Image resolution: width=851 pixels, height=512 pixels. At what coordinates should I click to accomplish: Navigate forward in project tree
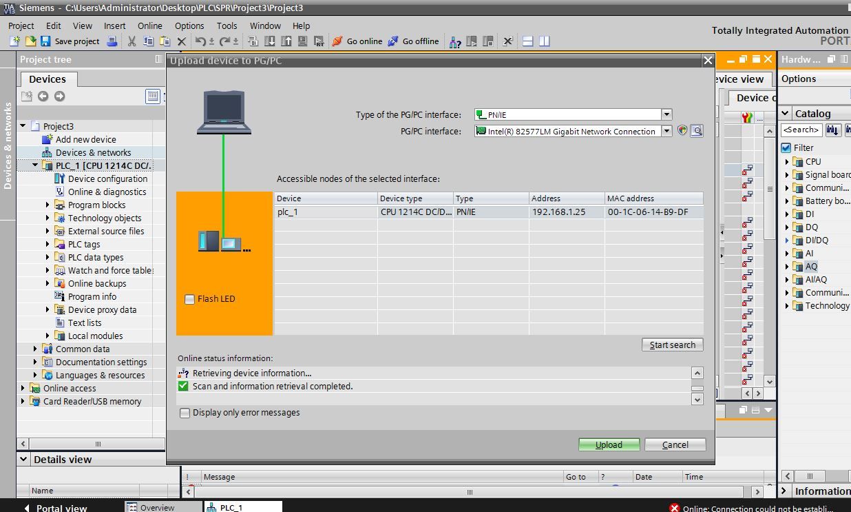(x=59, y=96)
